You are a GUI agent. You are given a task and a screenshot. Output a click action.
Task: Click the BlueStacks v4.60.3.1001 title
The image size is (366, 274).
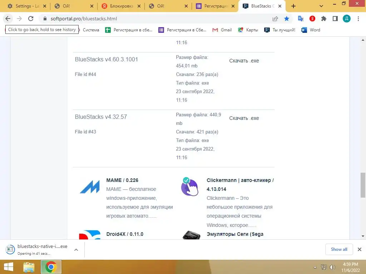107,60
